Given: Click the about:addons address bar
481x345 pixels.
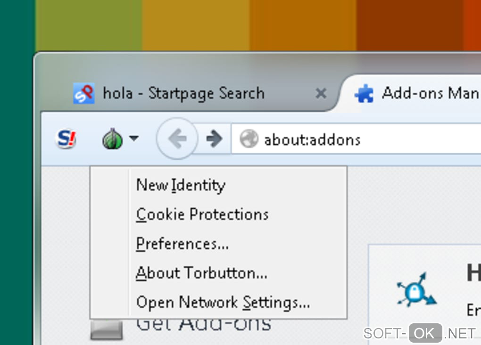Looking at the screenshot, I should pos(356,139).
